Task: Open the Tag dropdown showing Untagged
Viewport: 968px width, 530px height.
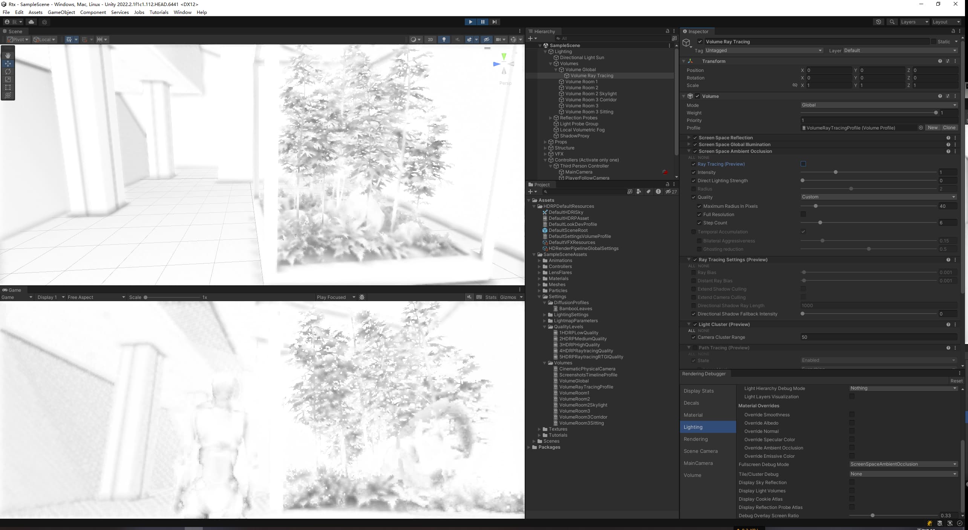Action: pos(764,50)
